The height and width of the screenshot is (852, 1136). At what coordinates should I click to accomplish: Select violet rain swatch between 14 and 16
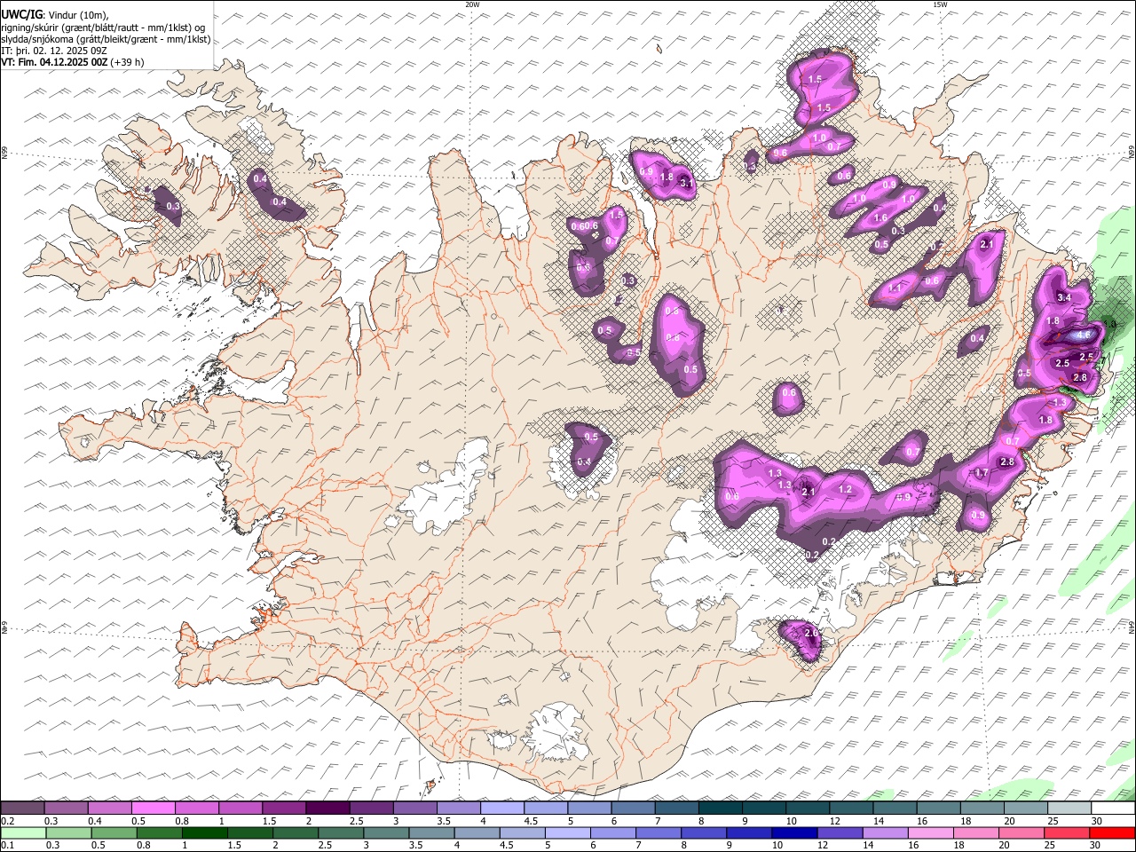pyautogui.click(x=886, y=832)
